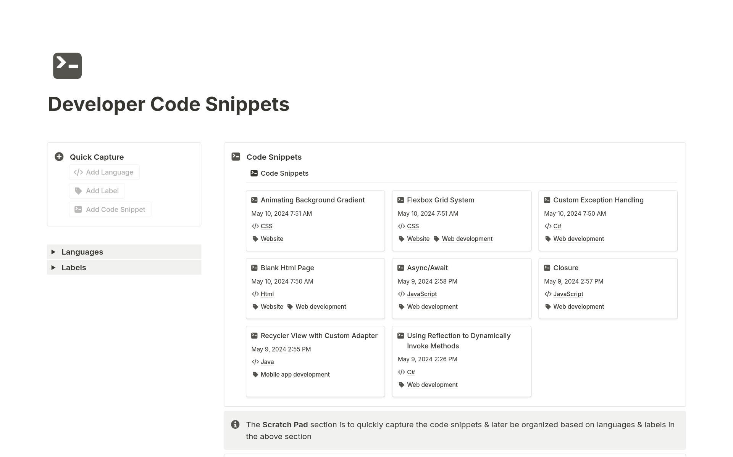Click the Add Label button

pyautogui.click(x=97, y=191)
